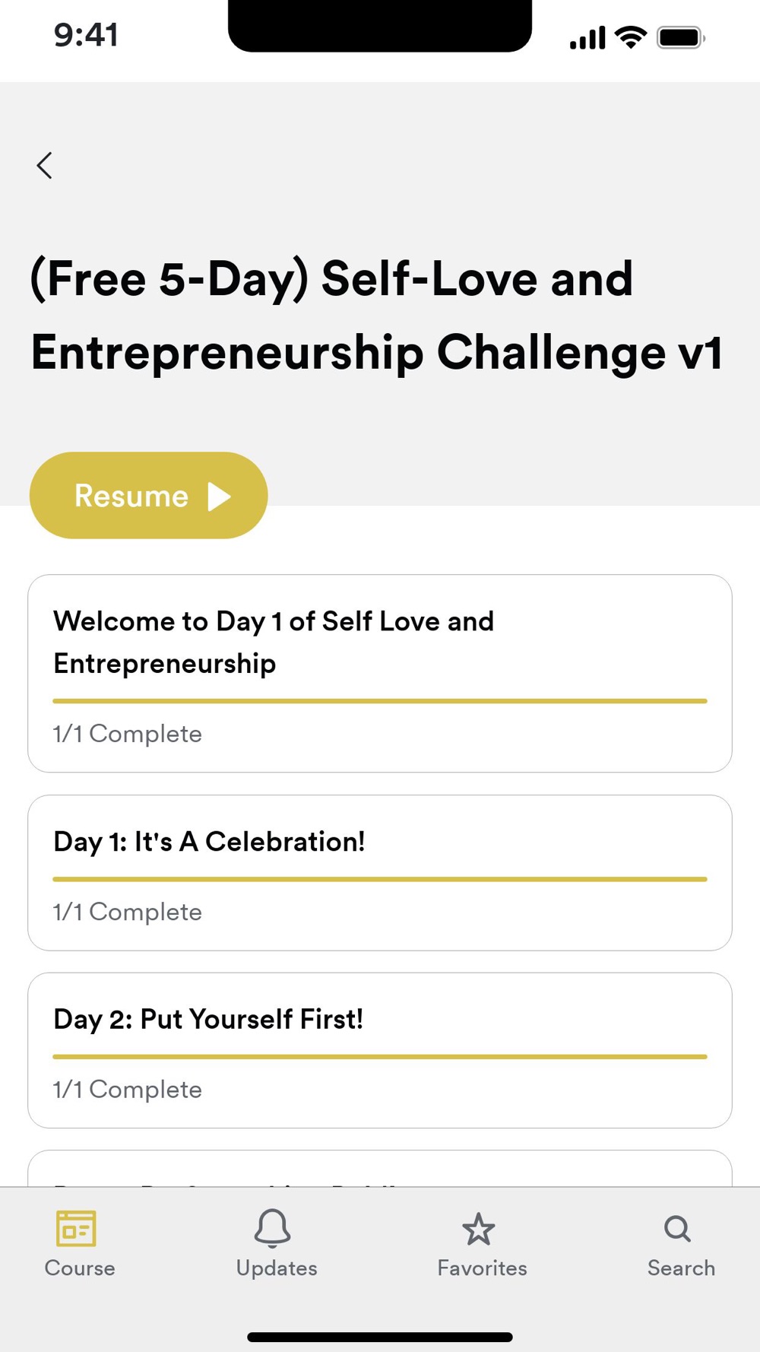Image resolution: width=760 pixels, height=1352 pixels.
Task: Tap the Favorites star icon
Action: pyautogui.click(x=479, y=1229)
